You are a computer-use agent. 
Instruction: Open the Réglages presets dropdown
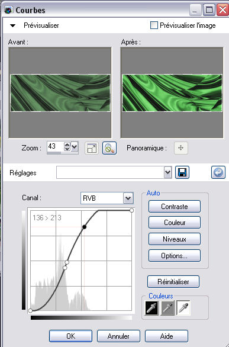coord(168,172)
